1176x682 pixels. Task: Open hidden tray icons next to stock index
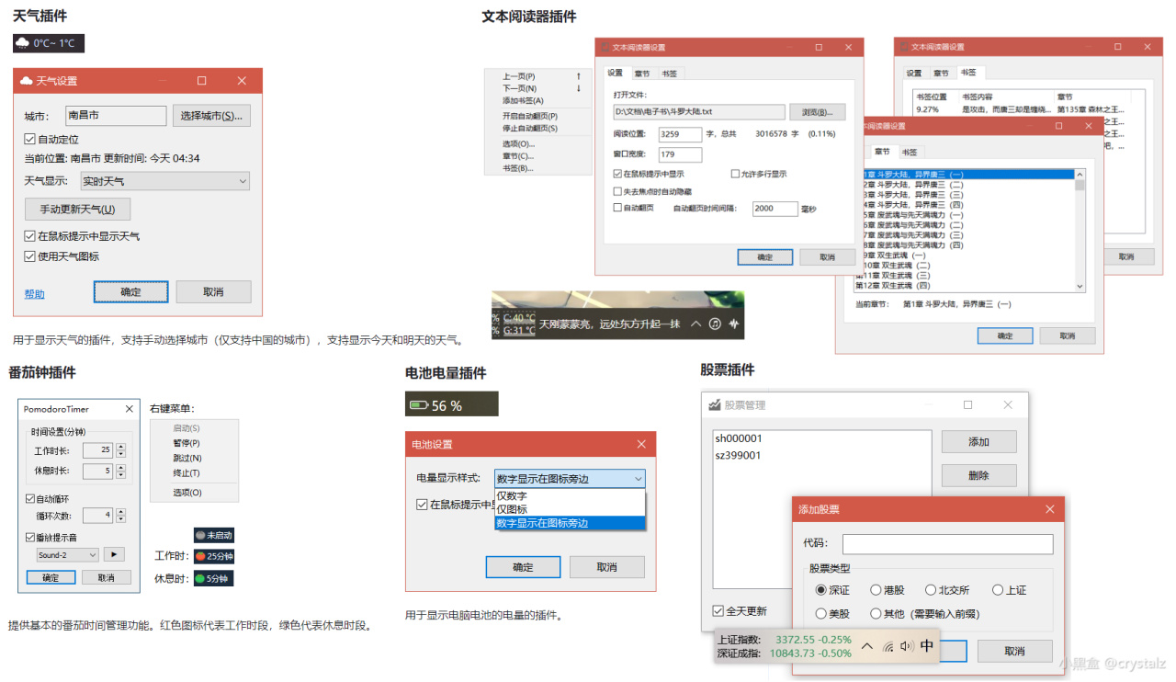click(867, 646)
